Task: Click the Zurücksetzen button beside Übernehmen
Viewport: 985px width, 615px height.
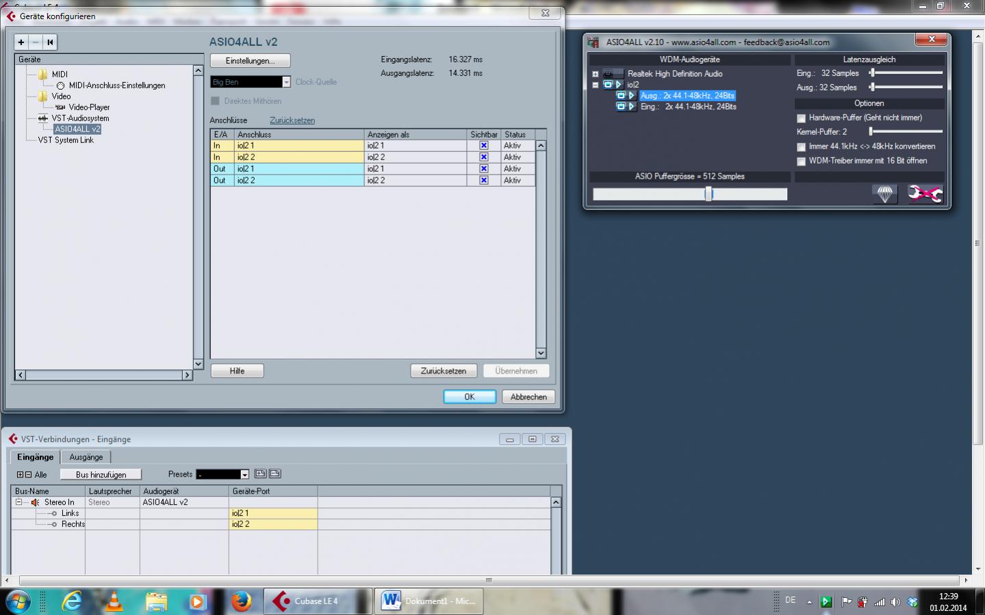Action: coord(444,371)
